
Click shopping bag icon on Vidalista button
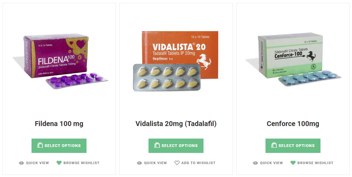tap(157, 145)
